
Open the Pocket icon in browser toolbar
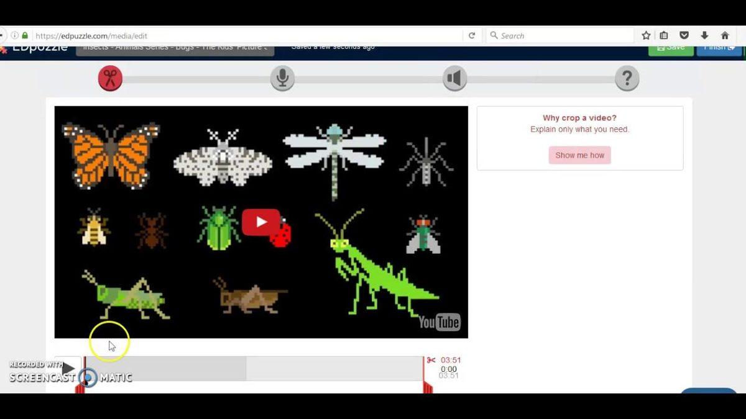(684, 36)
